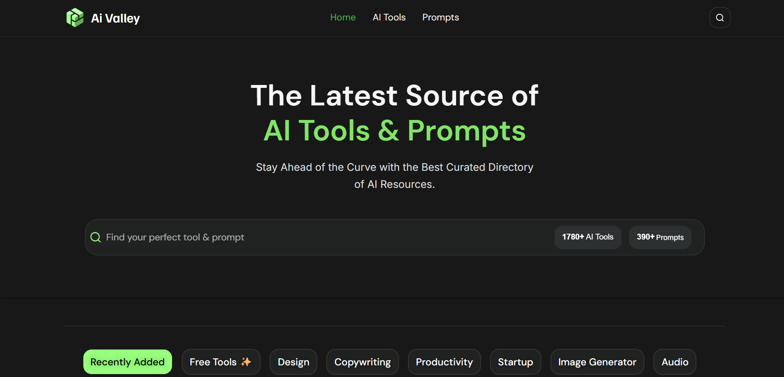The height and width of the screenshot is (377, 784).
Task: Click the green 'AI Tools & Prompts' heading
Action: [394, 131]
